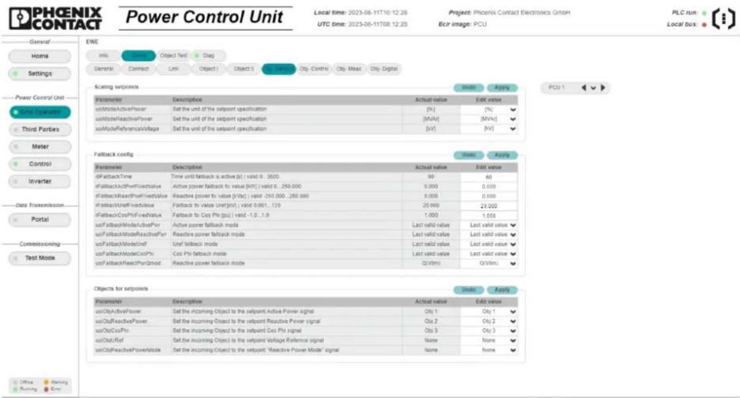Open the PCU 1 selector dropdown chevron

coord(594,88)
